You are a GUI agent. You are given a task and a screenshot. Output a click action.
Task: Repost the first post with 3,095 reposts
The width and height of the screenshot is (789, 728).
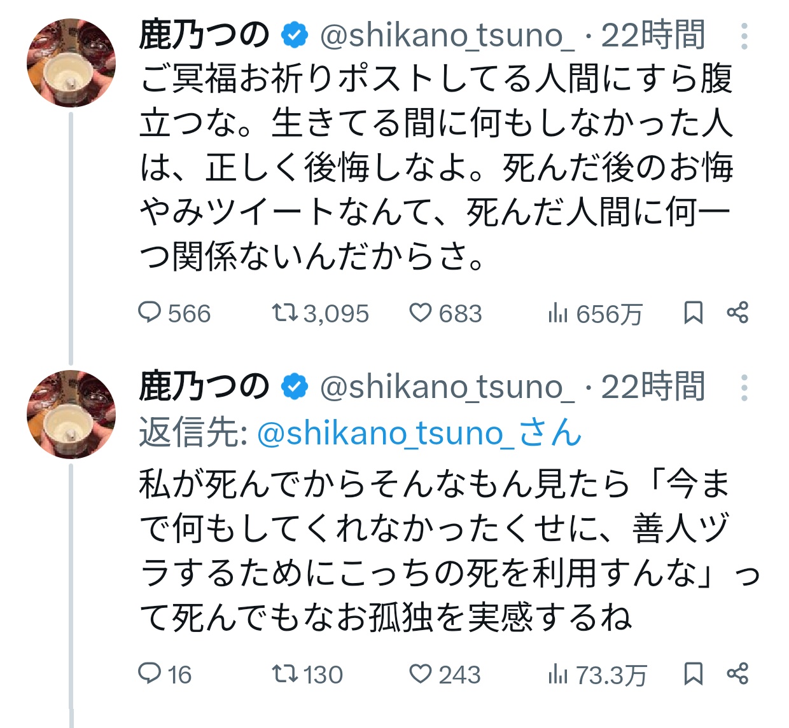point(284,313)
